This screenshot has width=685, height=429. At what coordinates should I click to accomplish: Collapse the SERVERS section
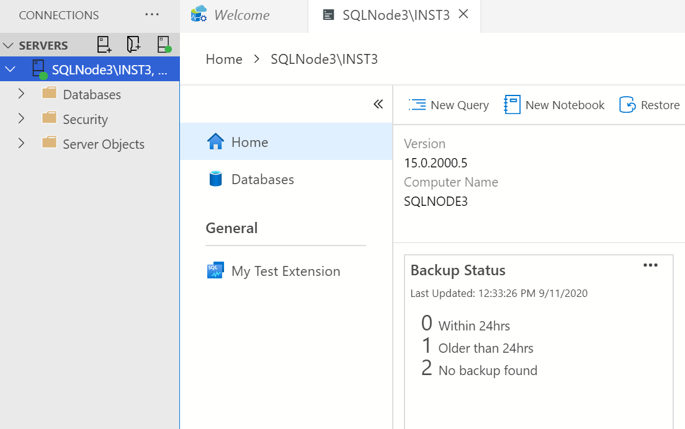pyautogui.click(x=9, y=46)
